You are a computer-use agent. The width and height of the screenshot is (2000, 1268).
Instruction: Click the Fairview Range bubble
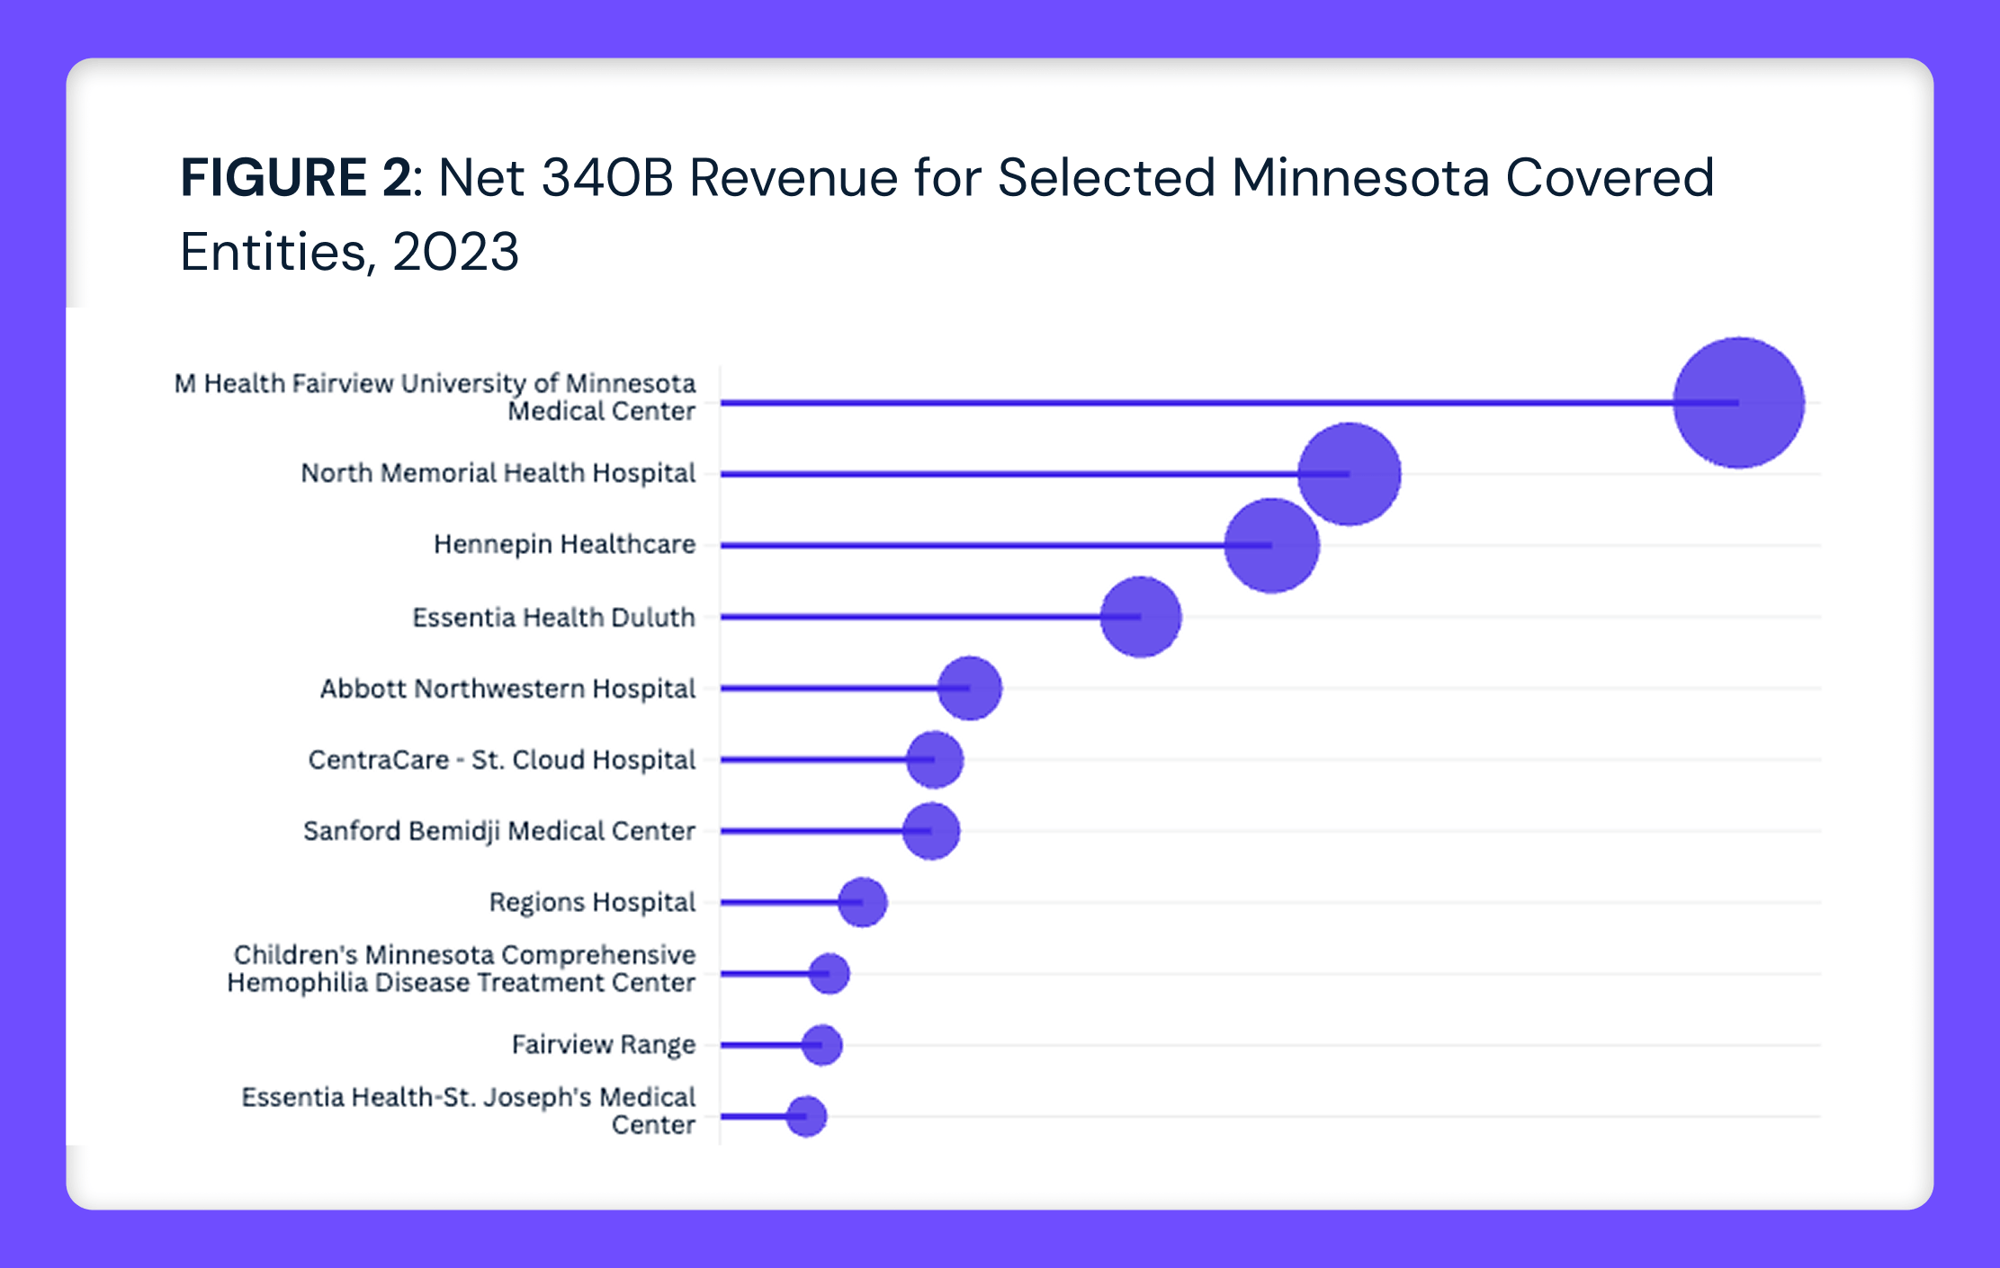821,1045
